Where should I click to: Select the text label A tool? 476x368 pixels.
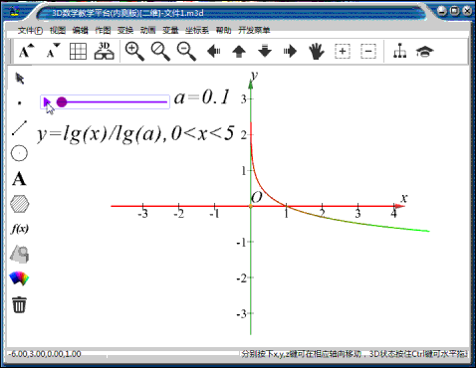19,179
